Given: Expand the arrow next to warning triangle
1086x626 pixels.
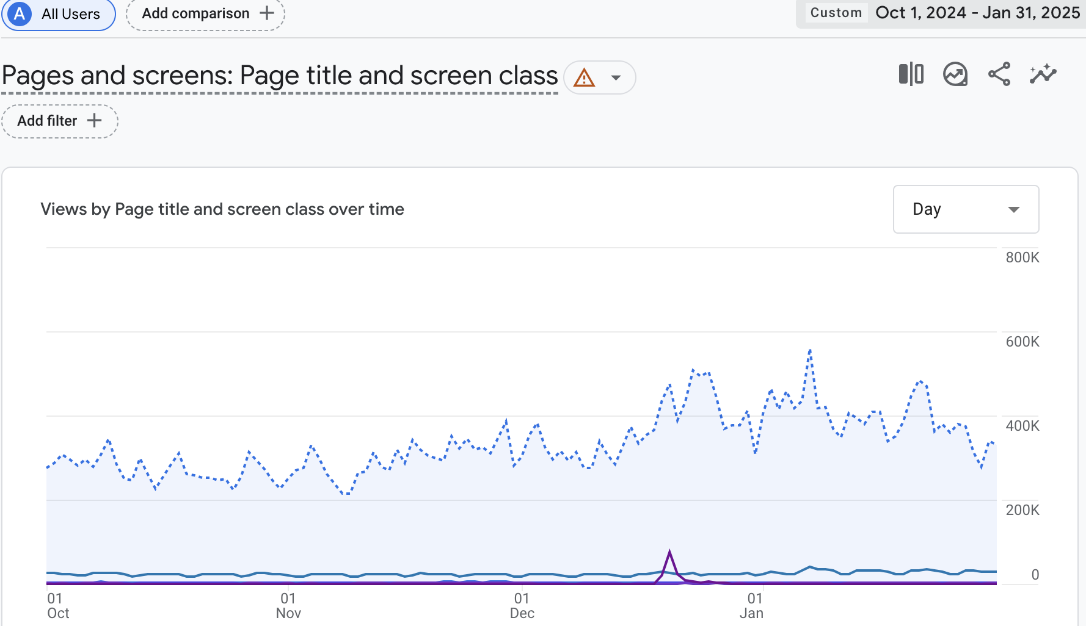Looking at the screenshot, I should [616, 78].
